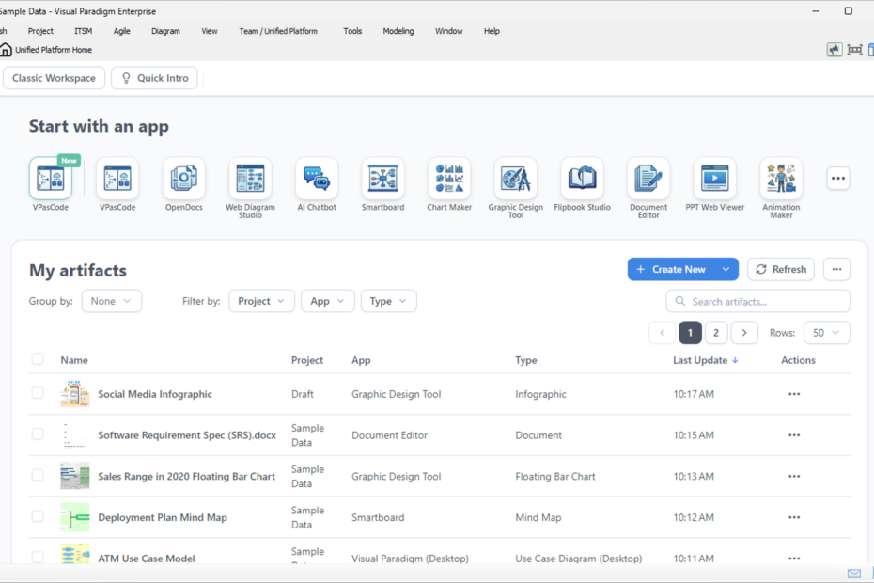The width and height of the screenshot is (874, 583).
Task: Check the Sales Range Floating Bar Chart checkbox
Action: (38, 475)
